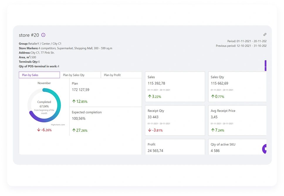Click the green arrow next to Sales 3.22%

click(150, 96)
